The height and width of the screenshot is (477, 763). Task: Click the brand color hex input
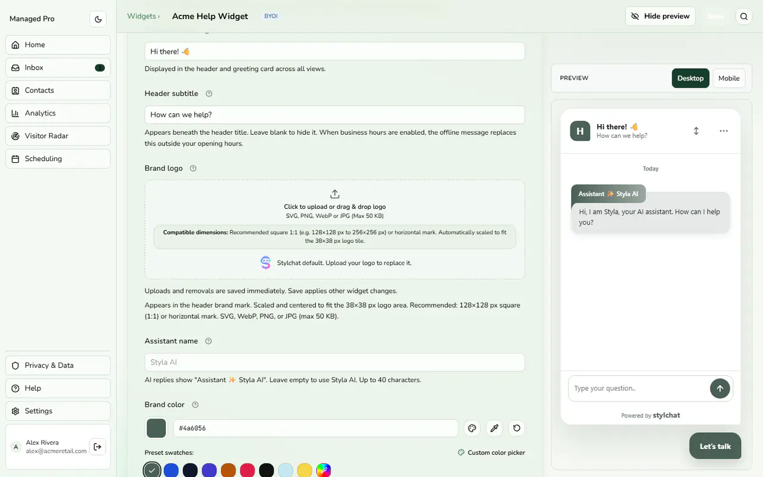pos(316,428)
